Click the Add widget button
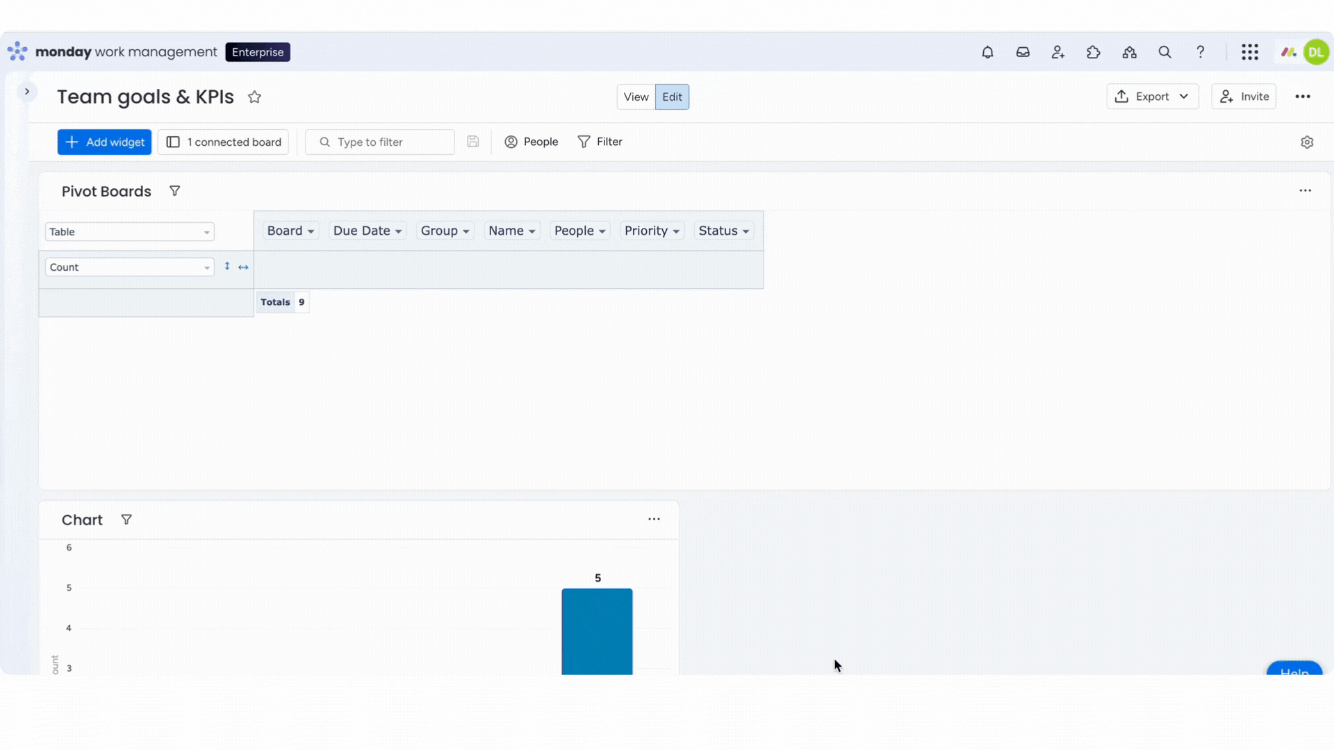The width and height of the screenshot is (1334, 750). (x=104, y=142)
